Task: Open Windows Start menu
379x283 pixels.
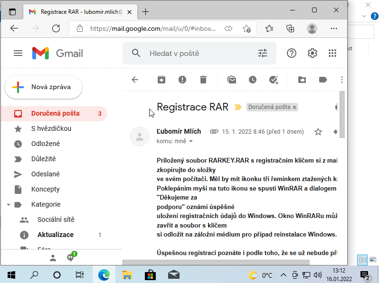Action: pyautogui.click(x=11, y=274)
